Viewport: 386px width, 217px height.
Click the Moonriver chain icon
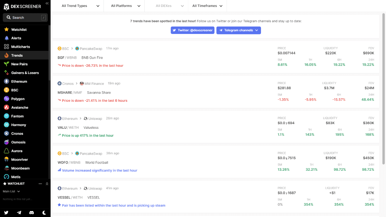[x=7, y=160]
